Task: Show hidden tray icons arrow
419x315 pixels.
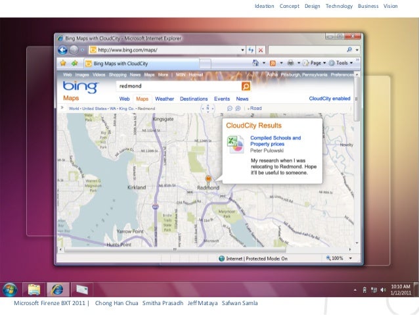Action: click(x=355, y=290)
